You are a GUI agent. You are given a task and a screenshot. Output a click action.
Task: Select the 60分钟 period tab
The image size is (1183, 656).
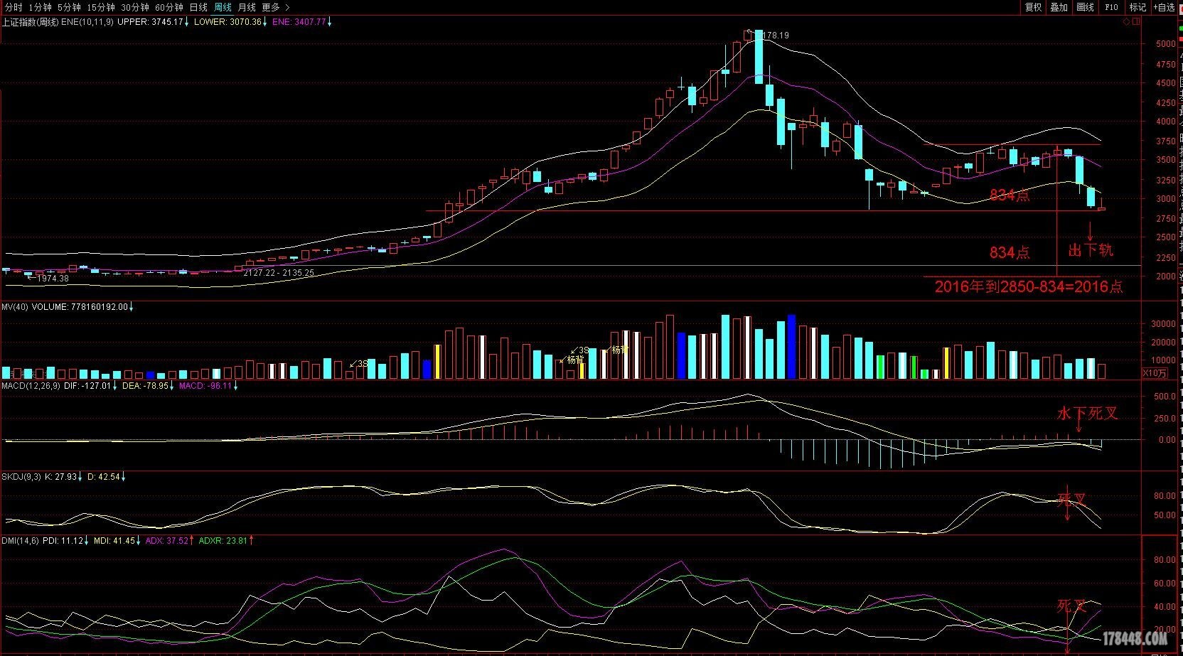pos(169,7)
